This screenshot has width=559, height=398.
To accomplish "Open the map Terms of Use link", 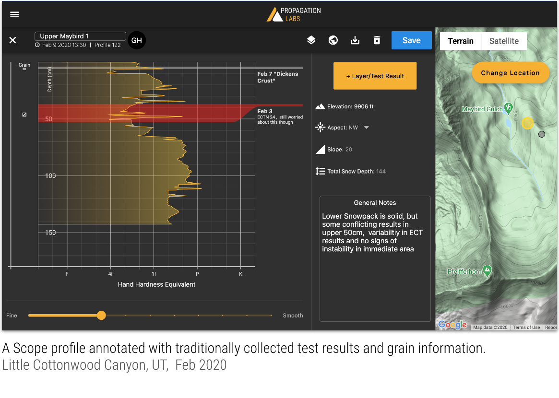I will click(526, 328).
